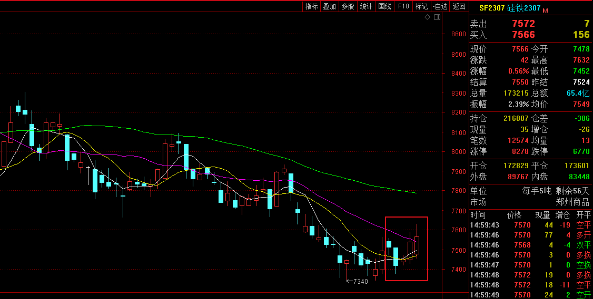Image resolution: width=593 pixels, height=299 pixels.
Task: Click the buy price 7566 in 买入 row
Action: click(x=523, y=35)
